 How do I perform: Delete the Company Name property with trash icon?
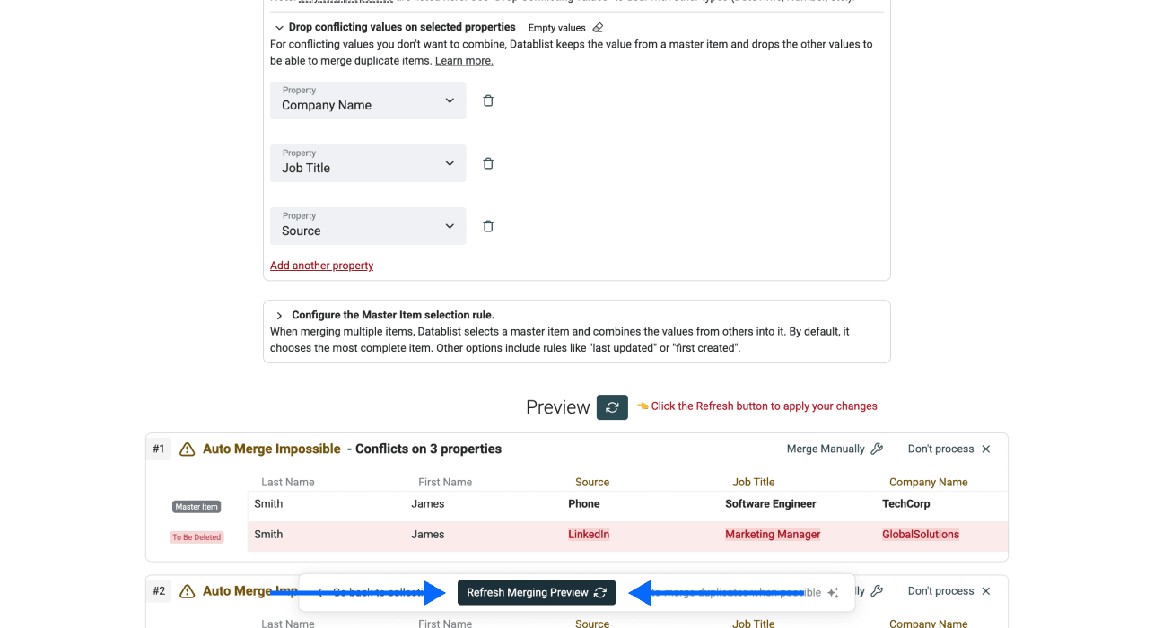(x=488, y=100)
